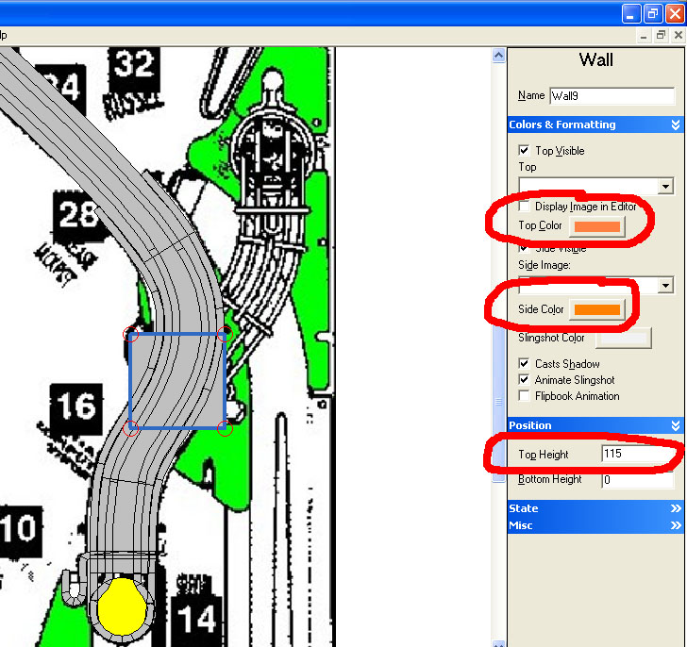The width and height of the screenshot is (687, 647).
Task: Click the scroll-up arrow of the editor view
Action: pos(498,57)
